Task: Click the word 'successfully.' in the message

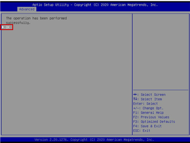Action: tap(18, 23)
